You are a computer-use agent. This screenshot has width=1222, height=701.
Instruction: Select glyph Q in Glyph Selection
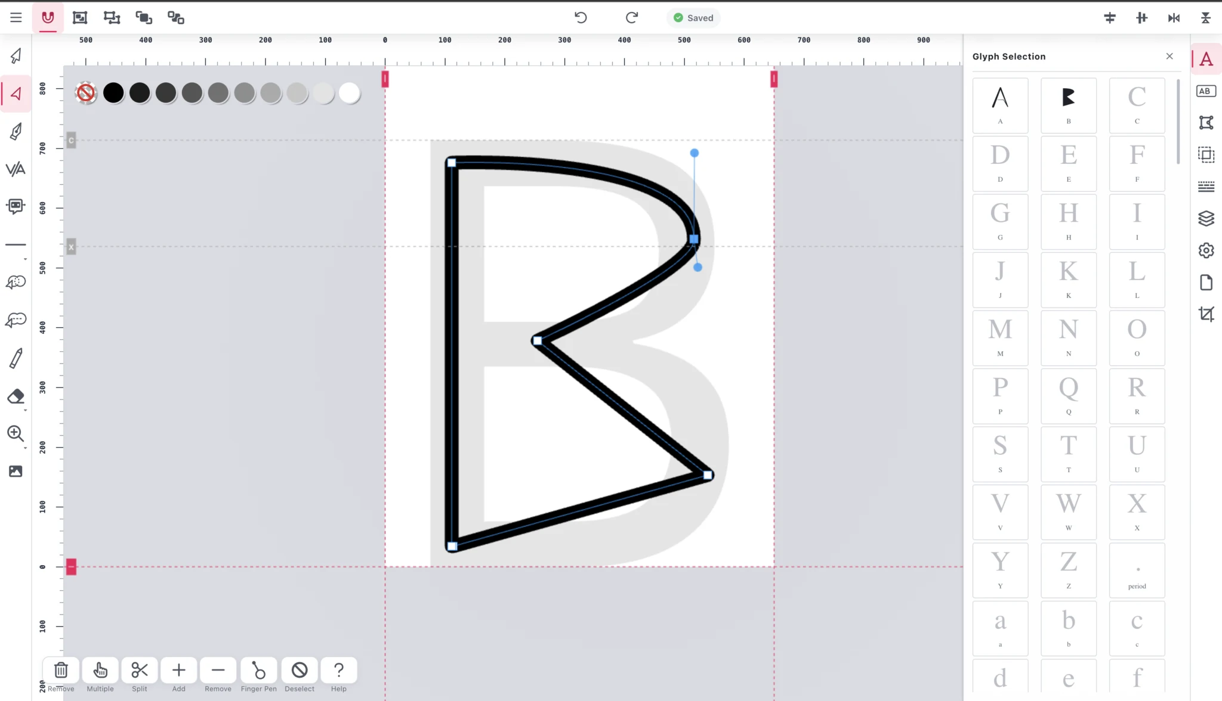click(x=1068, y=396)
